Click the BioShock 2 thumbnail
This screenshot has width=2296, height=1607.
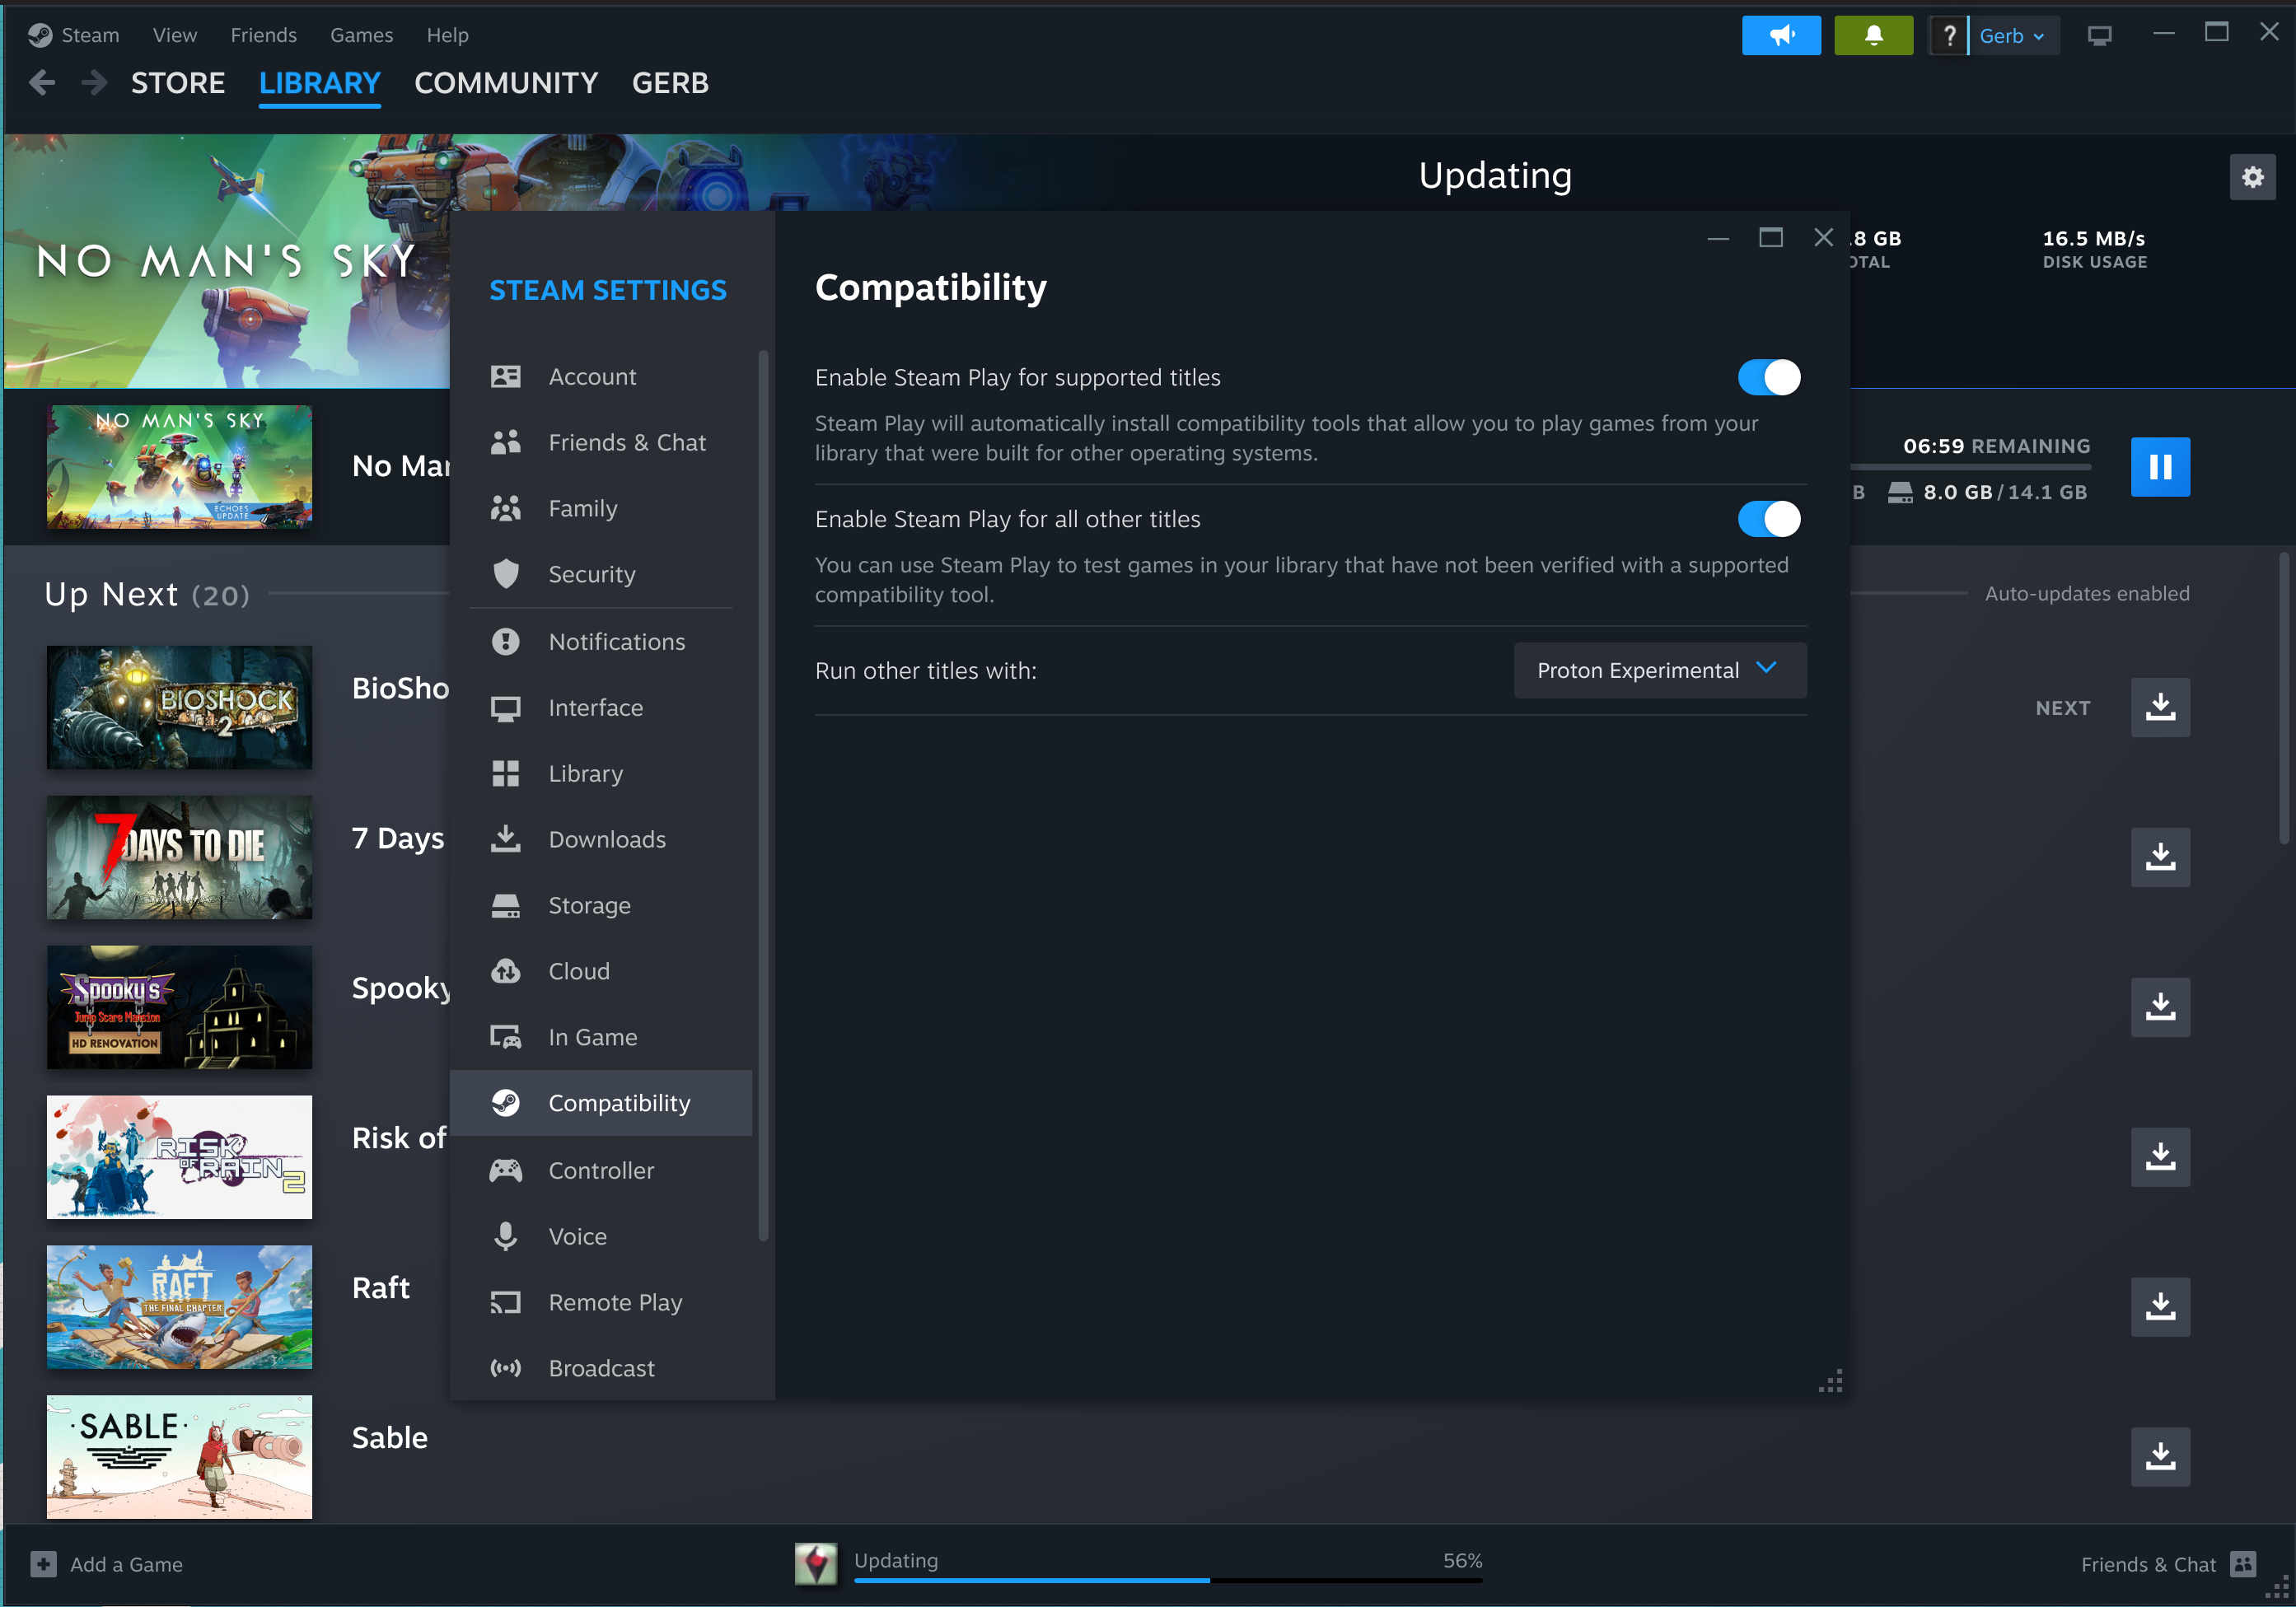179,707
